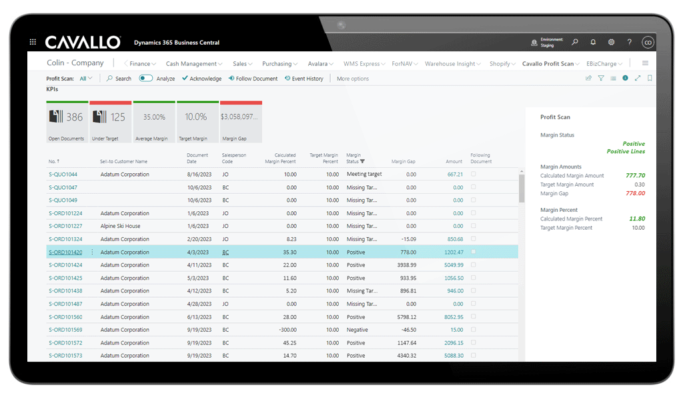The width and height of the screenshot is (683, 397).
Task: Open the help question mark icon
Action: (629, 42)
